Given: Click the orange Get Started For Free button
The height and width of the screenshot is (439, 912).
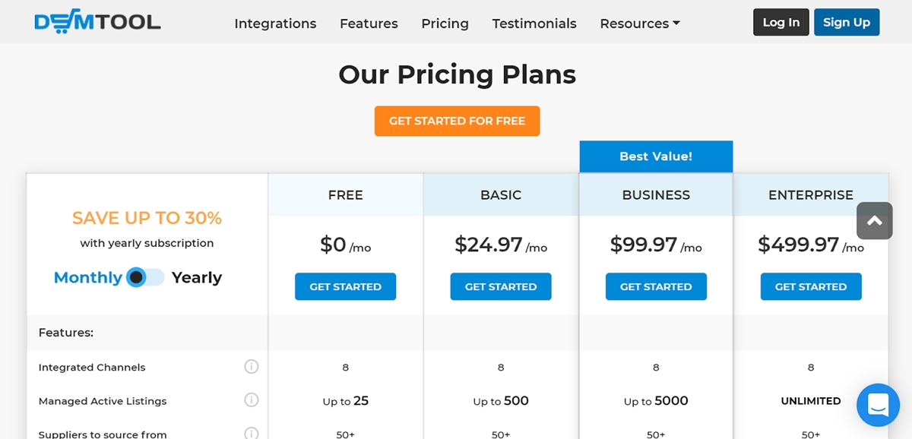Looking at the screenshot, I should tap(457, 121).
